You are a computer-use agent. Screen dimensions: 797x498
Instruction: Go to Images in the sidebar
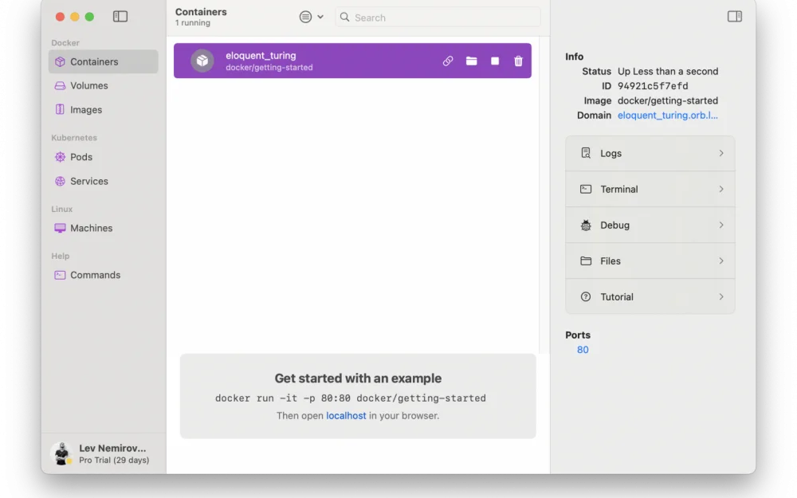coord(85,110)
